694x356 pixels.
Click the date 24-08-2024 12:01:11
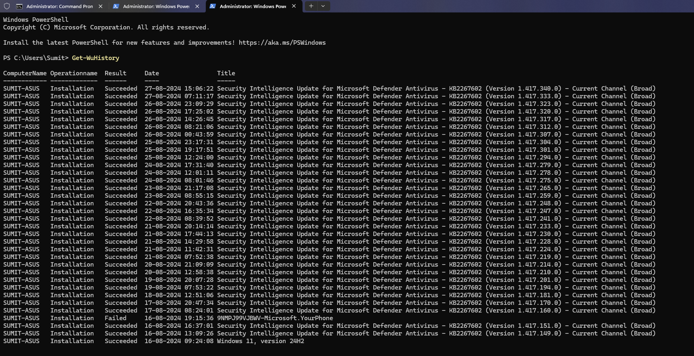[179, 173]
